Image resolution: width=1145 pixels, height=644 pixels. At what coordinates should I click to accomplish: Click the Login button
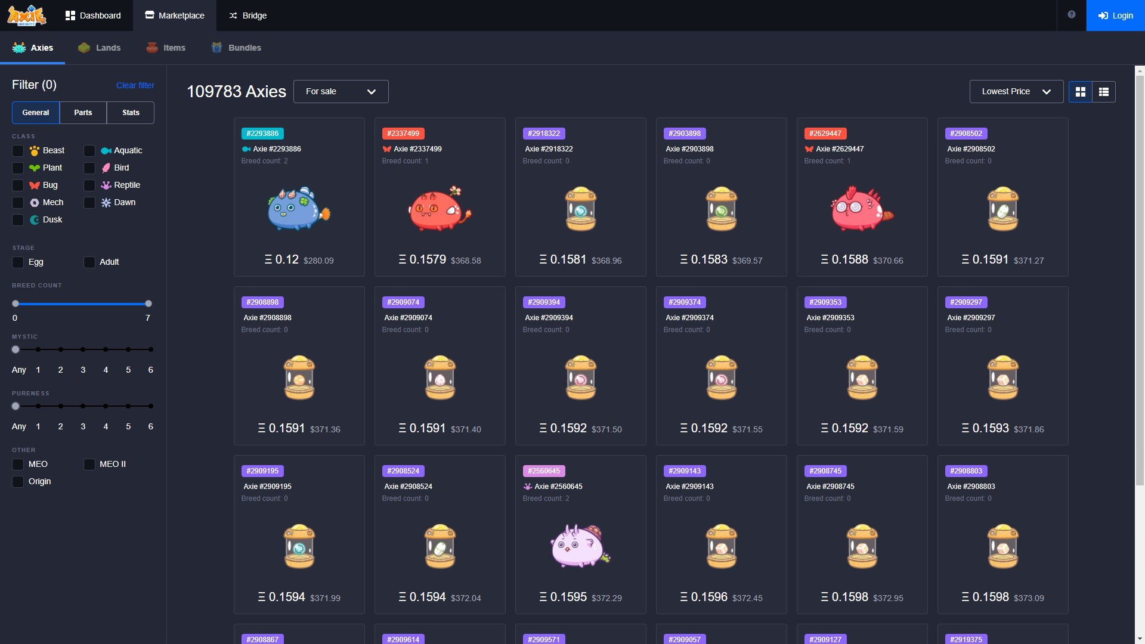[1115, 16]
